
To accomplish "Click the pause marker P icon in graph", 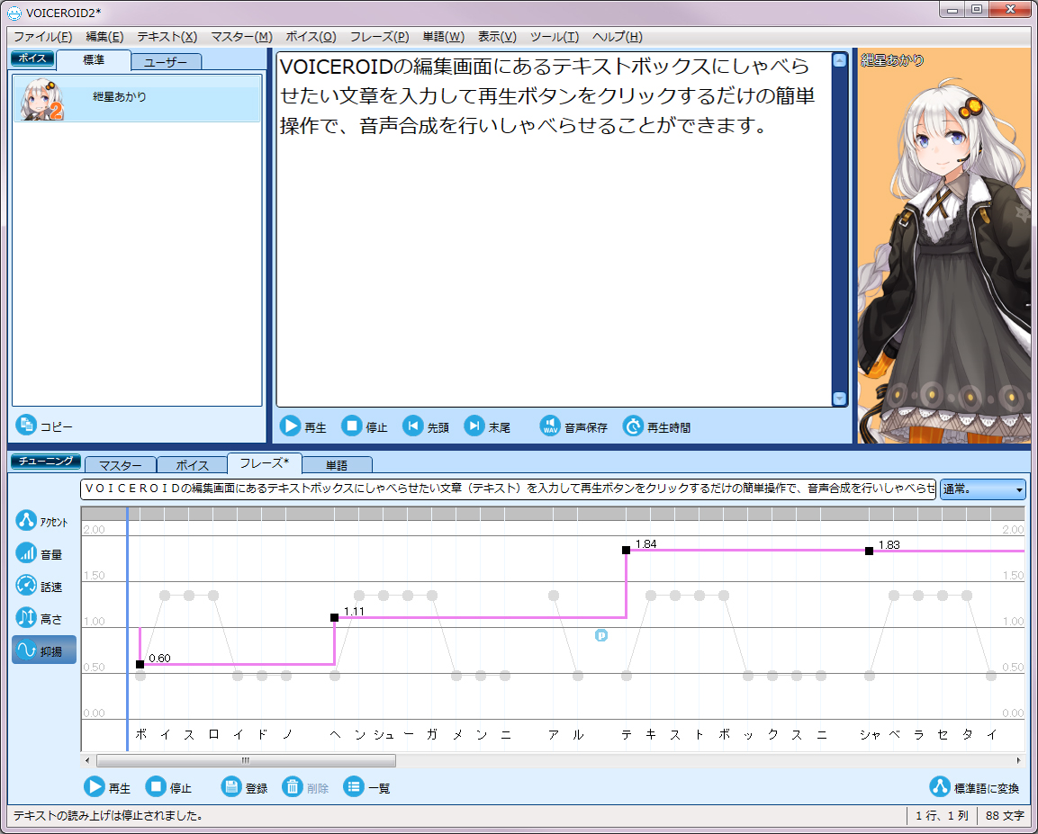I will coord(601,635).
